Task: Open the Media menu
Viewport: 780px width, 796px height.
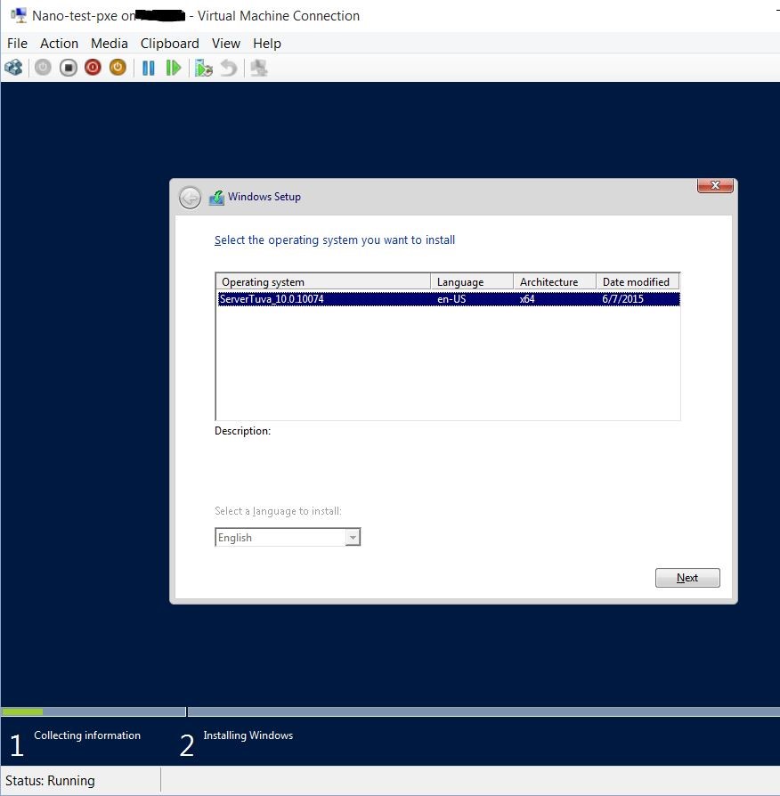Action: click(x=110, y=43)
